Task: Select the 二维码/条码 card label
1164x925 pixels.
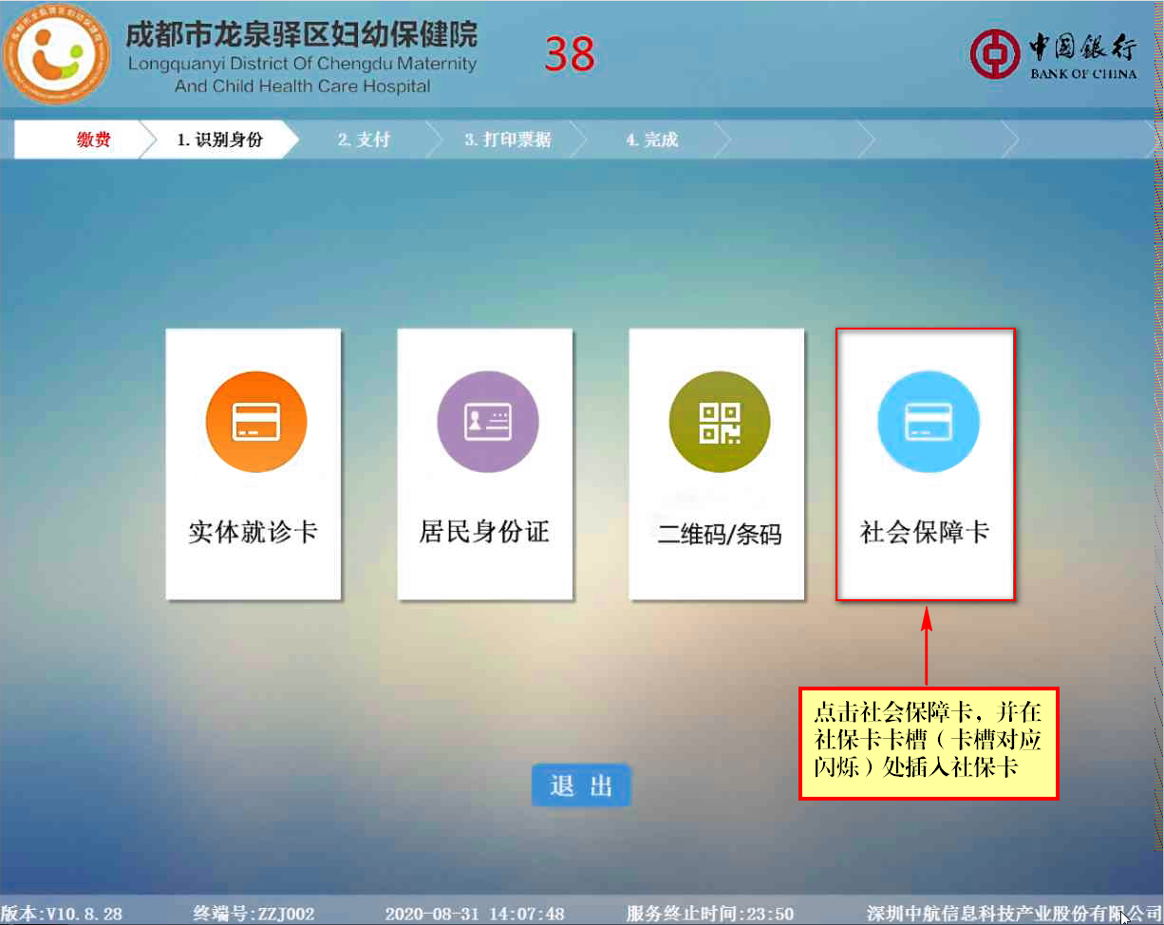Action: coord(719,534)
